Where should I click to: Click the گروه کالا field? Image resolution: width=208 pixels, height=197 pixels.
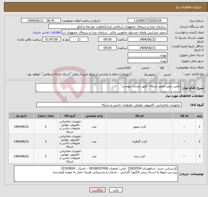click(109, 105)
